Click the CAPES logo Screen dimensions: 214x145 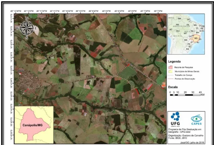pos(196,120)
